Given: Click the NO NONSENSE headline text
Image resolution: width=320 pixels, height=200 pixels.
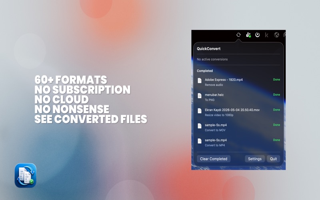Looking at the screenshot, I should [x=72, y=109].
